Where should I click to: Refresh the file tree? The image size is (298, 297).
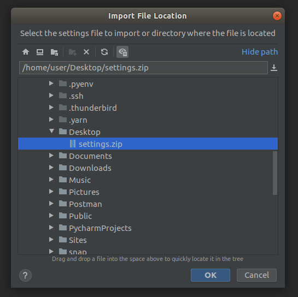(104, 52)
